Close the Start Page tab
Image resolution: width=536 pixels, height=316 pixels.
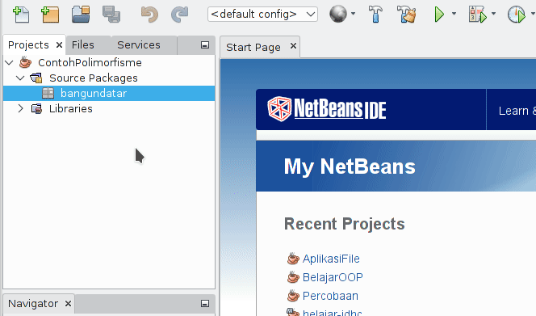coord(293,46)
